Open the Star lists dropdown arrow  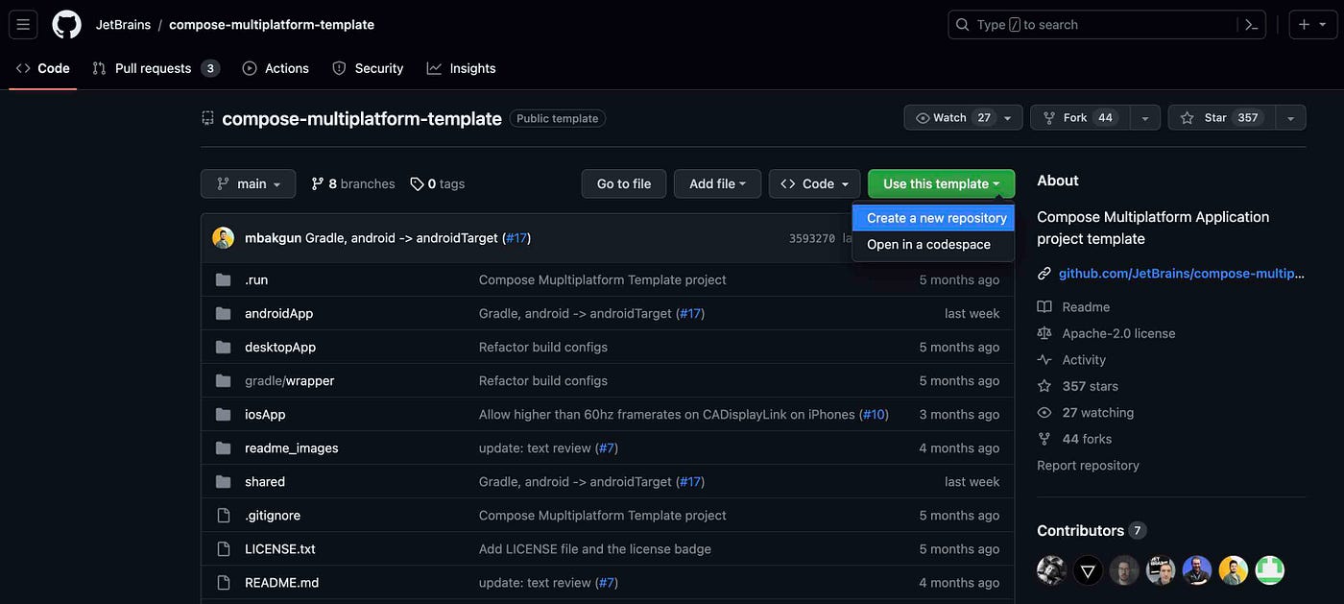coord(1290,118)
